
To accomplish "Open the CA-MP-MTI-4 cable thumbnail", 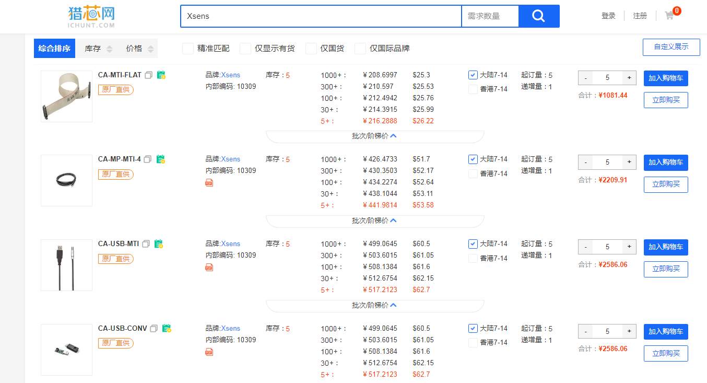I will click(x=67, y=181).
